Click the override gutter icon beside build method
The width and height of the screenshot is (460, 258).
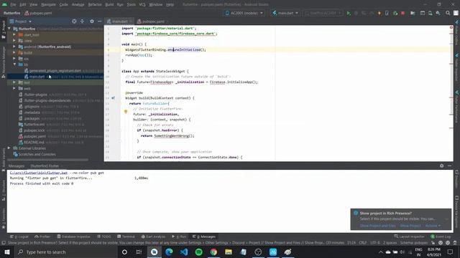[114, 98]
